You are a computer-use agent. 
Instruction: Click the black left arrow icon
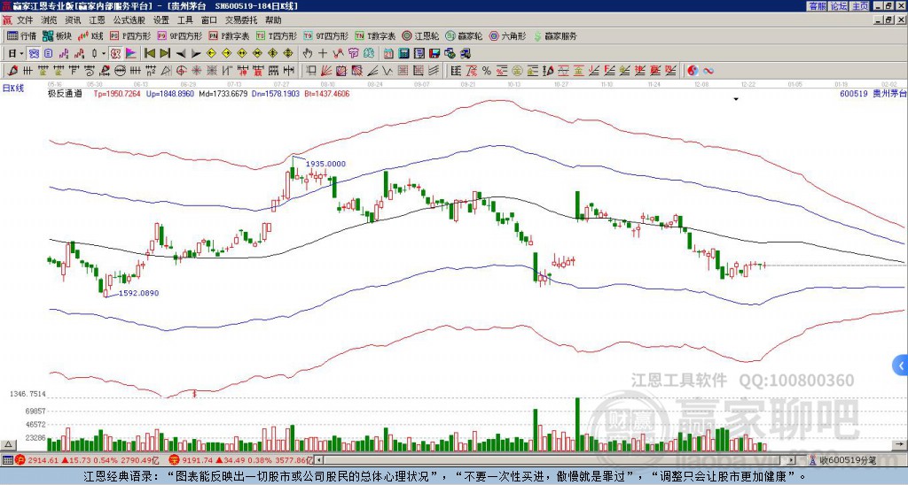click(x=181, y=54)
